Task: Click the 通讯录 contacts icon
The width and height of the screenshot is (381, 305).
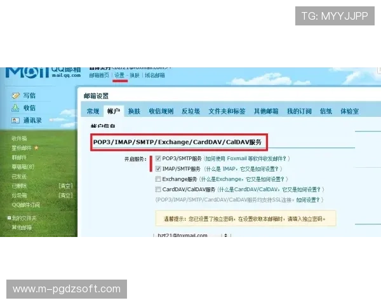Action: [15, 120]
